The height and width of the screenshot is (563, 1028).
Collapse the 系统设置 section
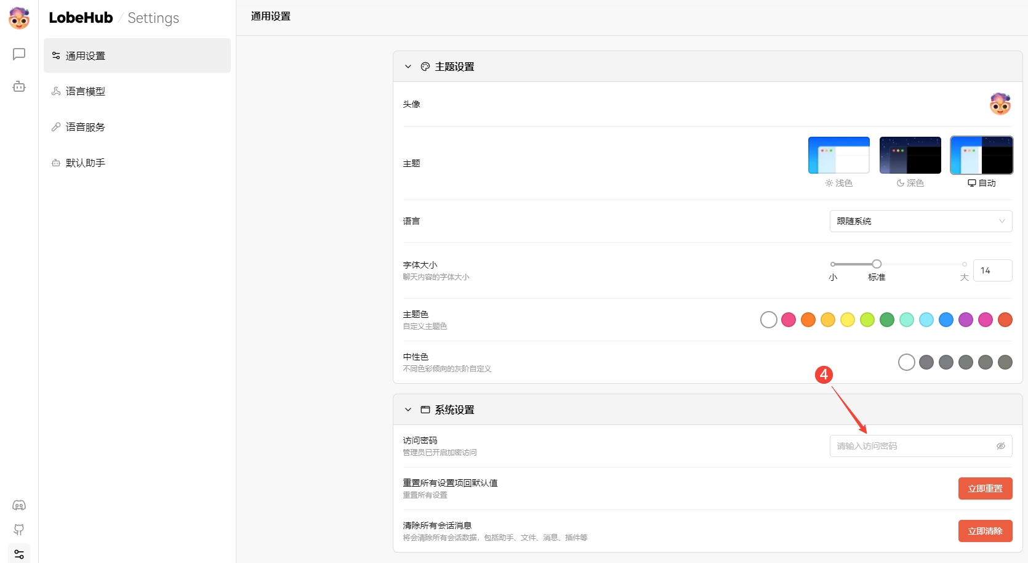(x=408, y=410)
